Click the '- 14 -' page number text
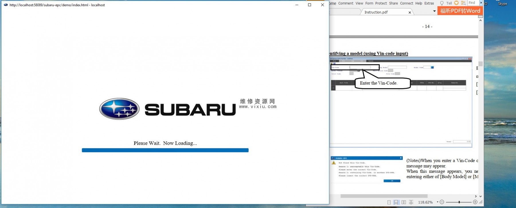The width and height of the screenshot is (516, 208). coord(427,26)
